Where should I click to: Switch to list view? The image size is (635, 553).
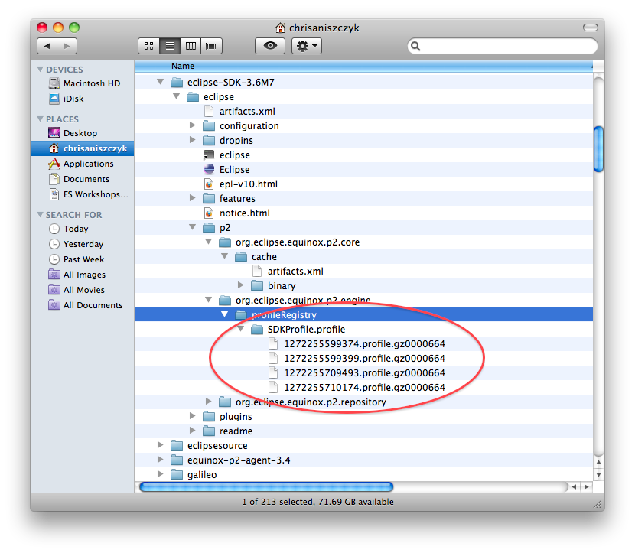coord(170,46)
